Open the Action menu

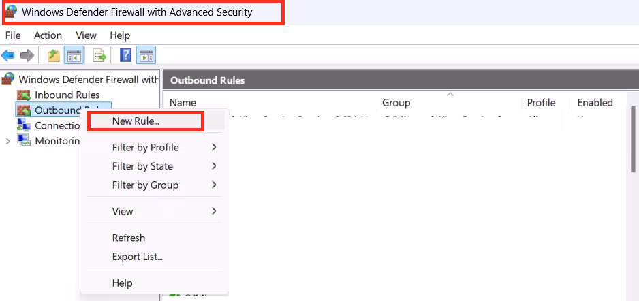click(x=48, y=35)
